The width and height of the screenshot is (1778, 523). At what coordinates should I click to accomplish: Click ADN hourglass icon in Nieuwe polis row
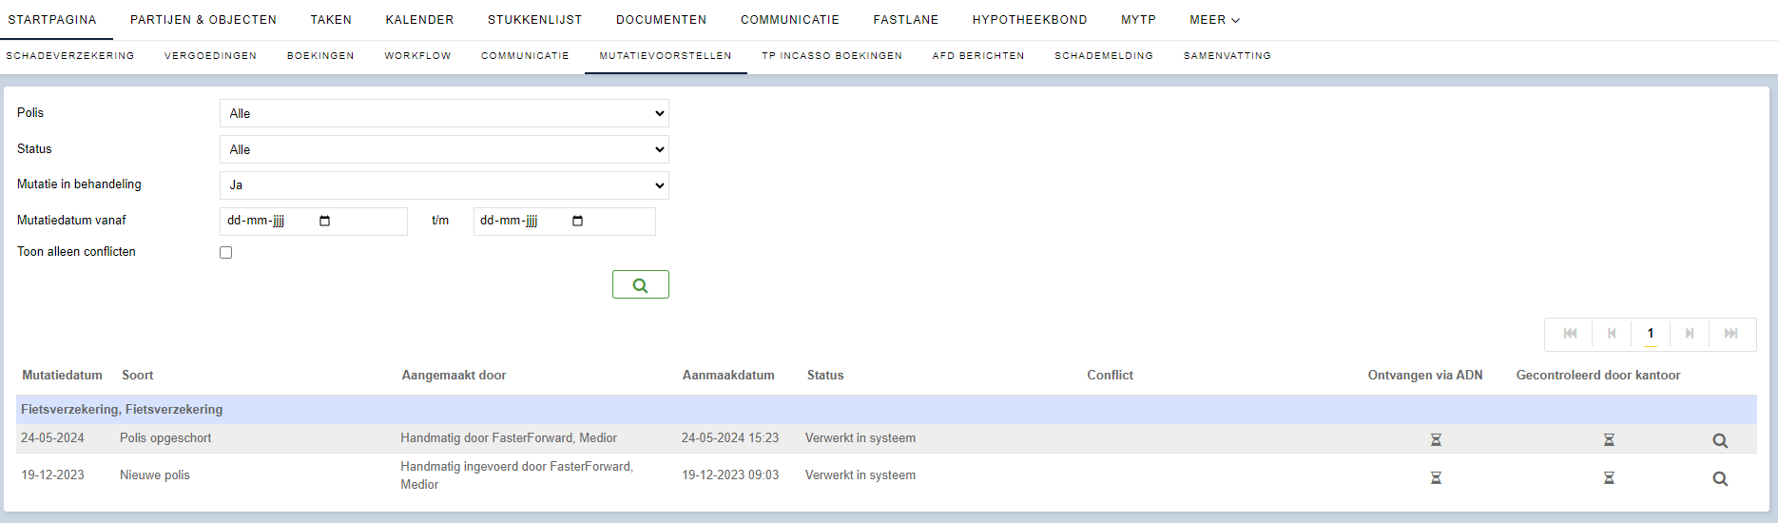point(1436,477)
